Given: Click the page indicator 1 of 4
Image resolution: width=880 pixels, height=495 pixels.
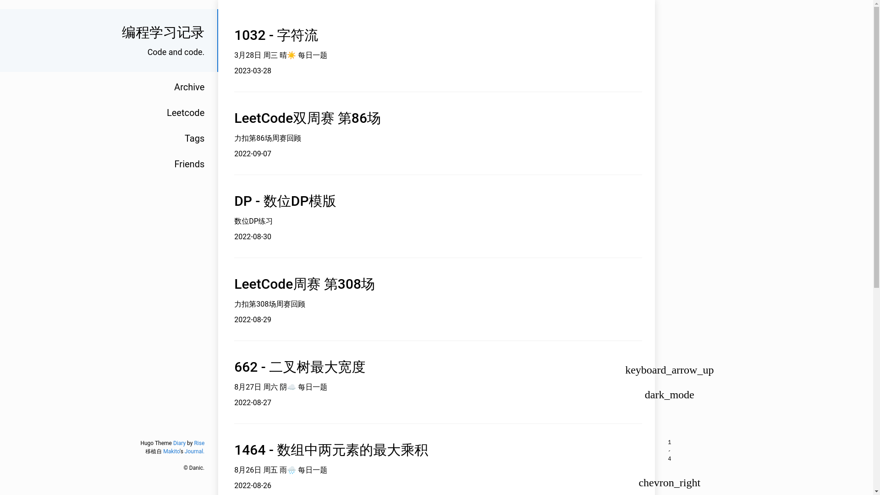Looking at the screenshot, I should [x=669, y=451].
